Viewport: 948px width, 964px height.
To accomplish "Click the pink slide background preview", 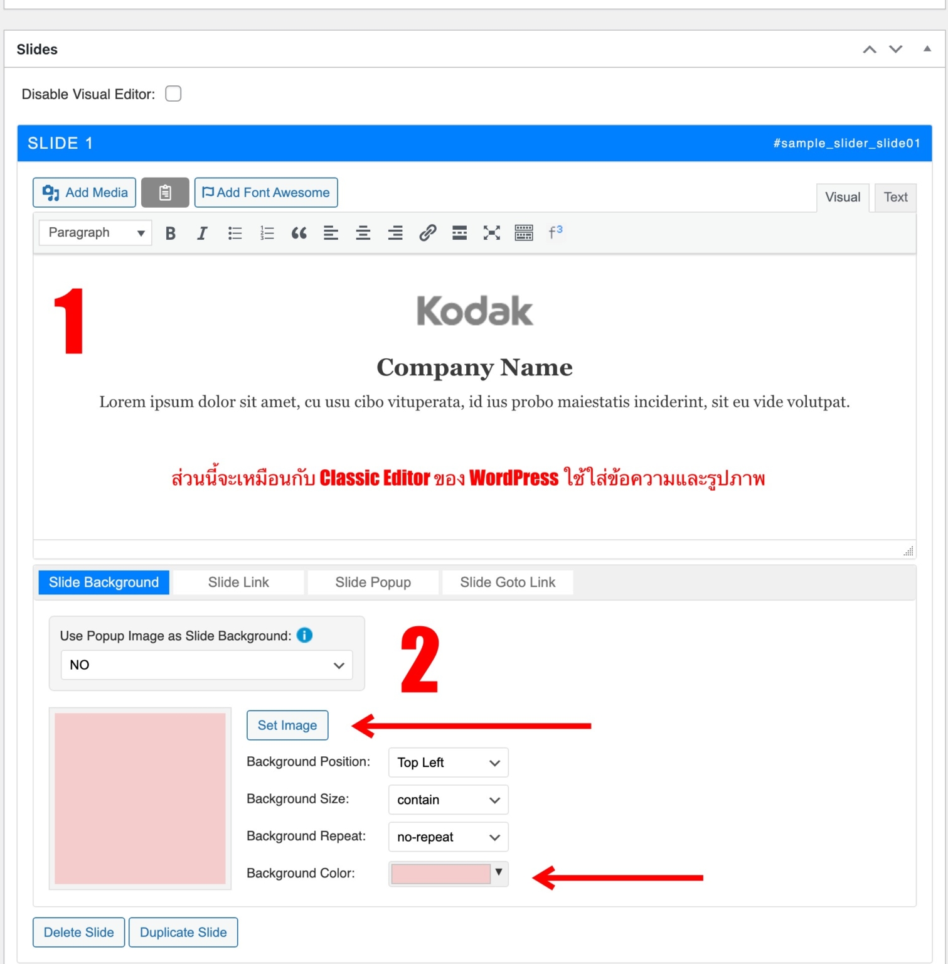I will click(x=140, y=799).
